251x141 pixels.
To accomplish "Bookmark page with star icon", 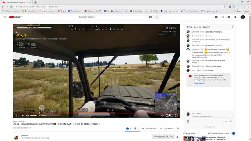I will (224, 7).
